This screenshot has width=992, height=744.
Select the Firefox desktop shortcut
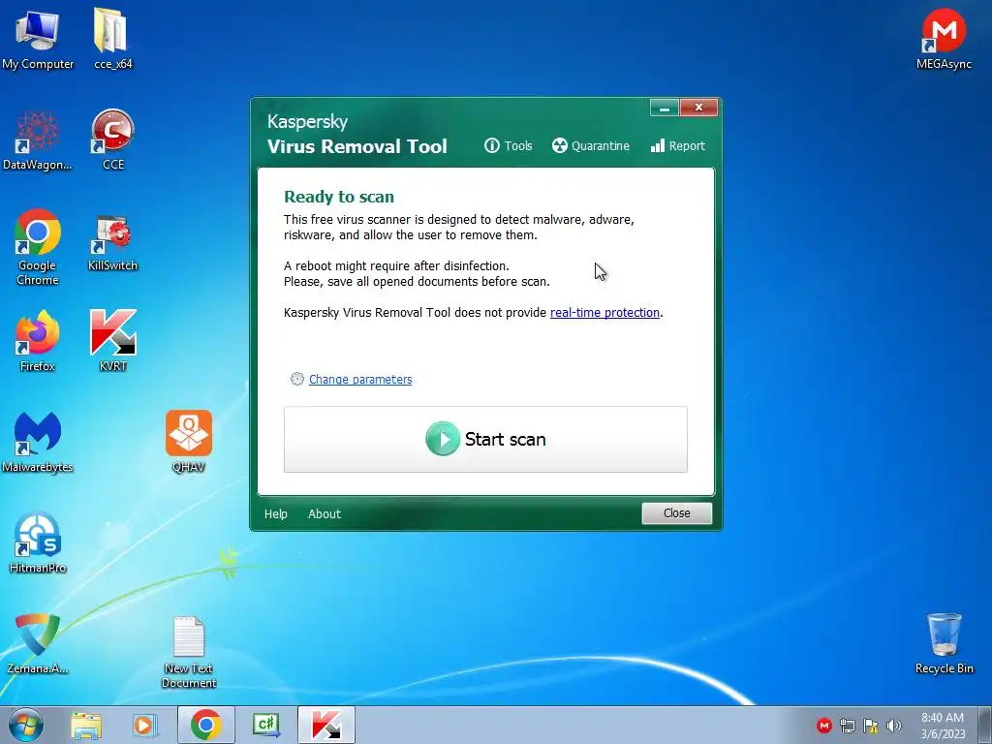pyautogui.click(x=38, y=341)
